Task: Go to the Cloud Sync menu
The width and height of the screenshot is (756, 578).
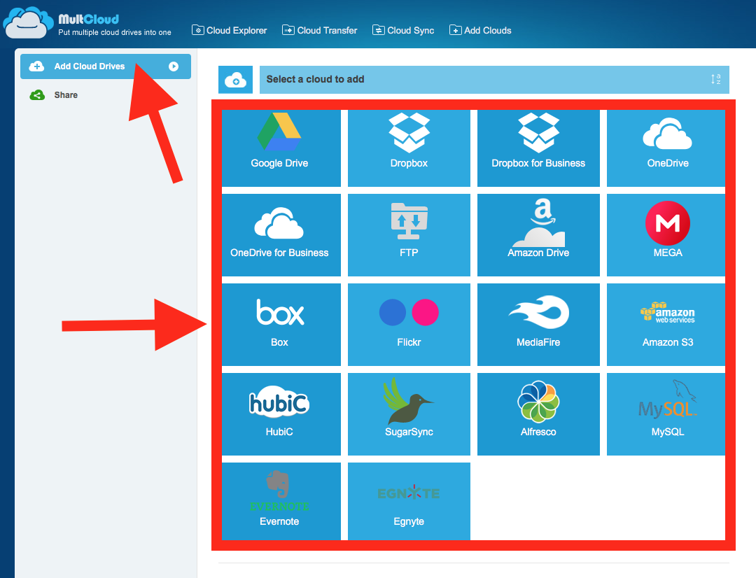Action: (404, 30)
